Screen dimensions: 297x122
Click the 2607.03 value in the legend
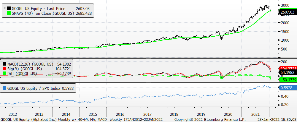coord(82,9)
